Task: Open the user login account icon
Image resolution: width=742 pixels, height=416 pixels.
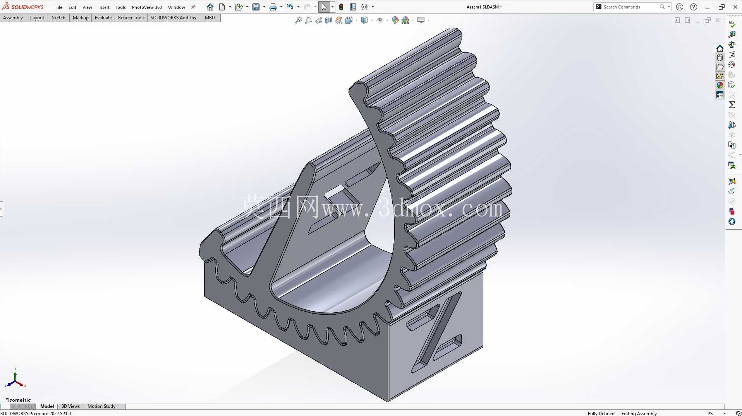Action: tap(679, 7)
